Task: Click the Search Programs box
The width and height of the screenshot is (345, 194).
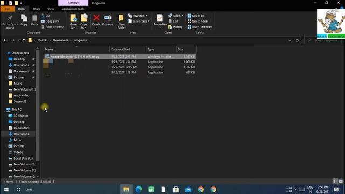Action: click(322, 40)
